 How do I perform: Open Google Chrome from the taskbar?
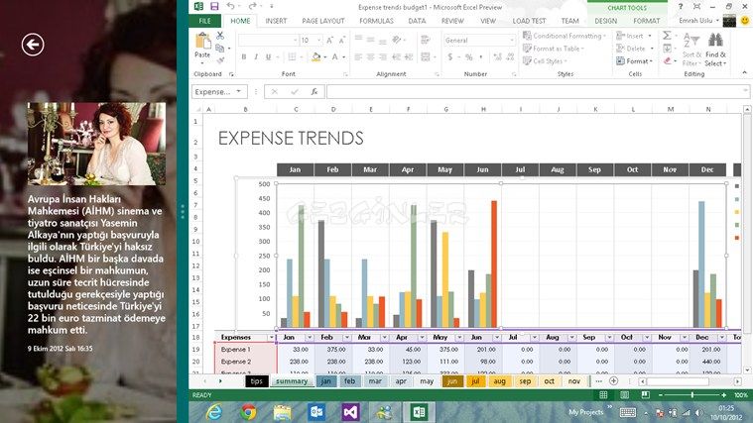(248, 412)
